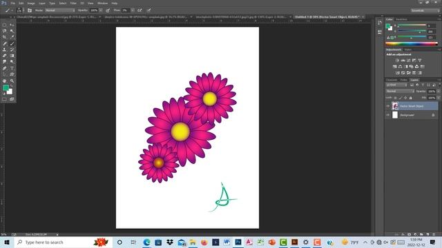Set the foreground color swatch
442x248 pixels.
click(x=6, y=88)
